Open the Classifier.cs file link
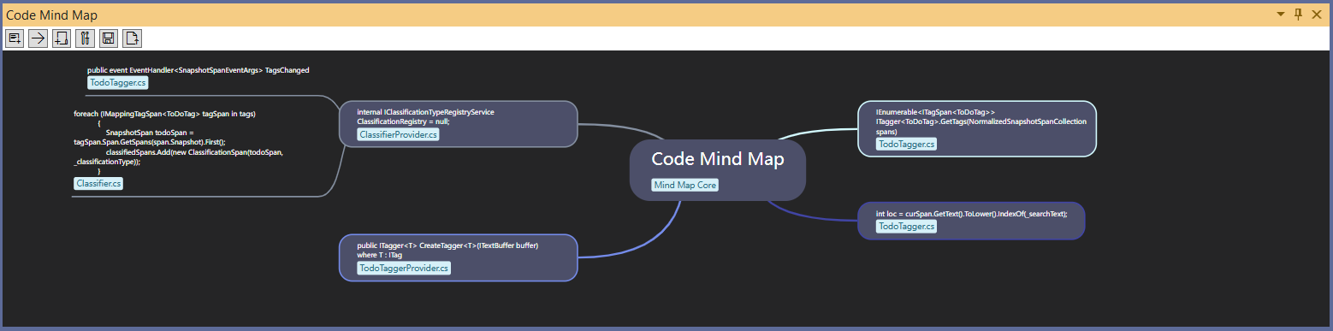The height and width of the screenshot is (331, 1333). click(98, 183)
